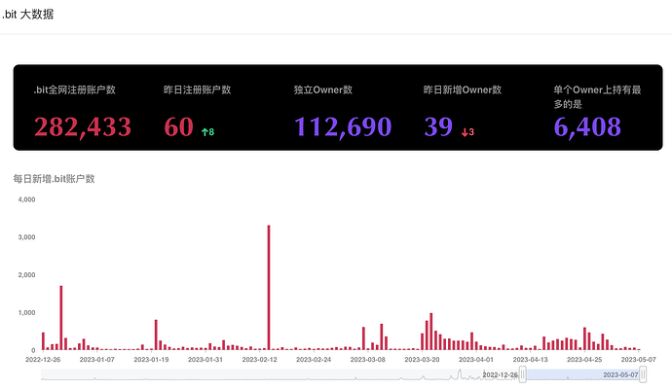The image size is (672, 389).
Task: Click the red down arrow 3 indicator
Action: point(467,132)
